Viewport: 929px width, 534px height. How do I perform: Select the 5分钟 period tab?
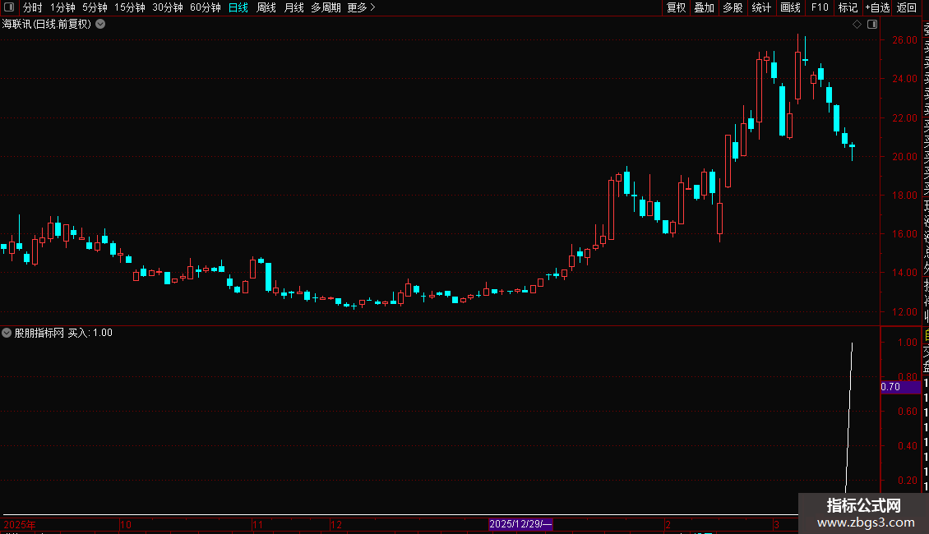coord(95,7)
